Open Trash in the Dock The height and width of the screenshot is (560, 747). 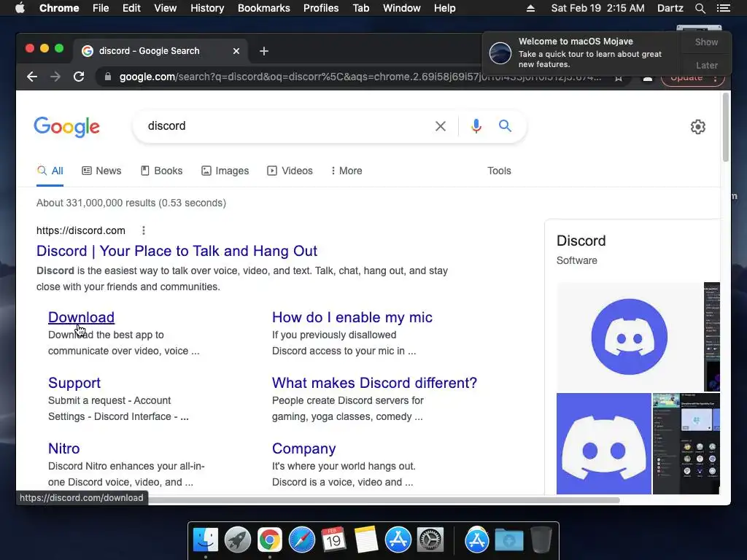click(541, 540)
